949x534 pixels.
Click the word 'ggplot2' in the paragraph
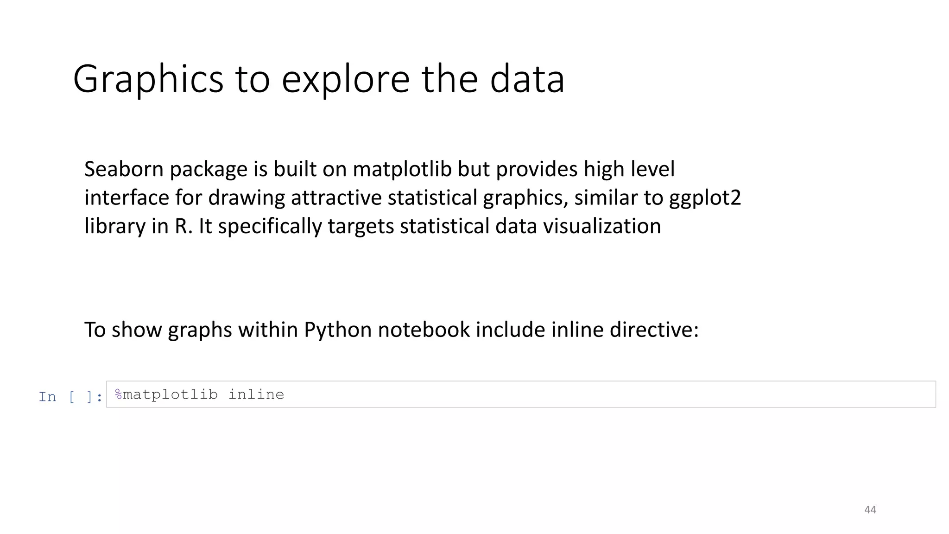(x=705, y=198)
